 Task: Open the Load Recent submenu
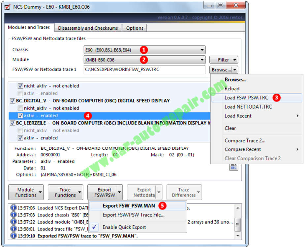257,116
